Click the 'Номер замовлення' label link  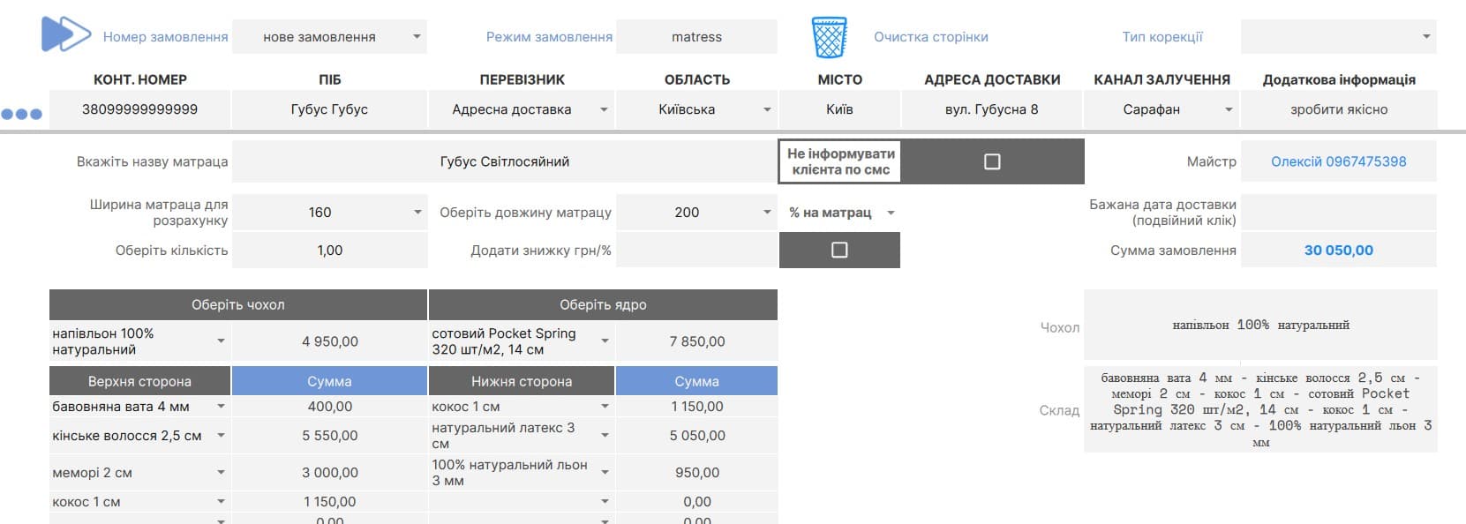pyautogui.click(x=166, y=37)
